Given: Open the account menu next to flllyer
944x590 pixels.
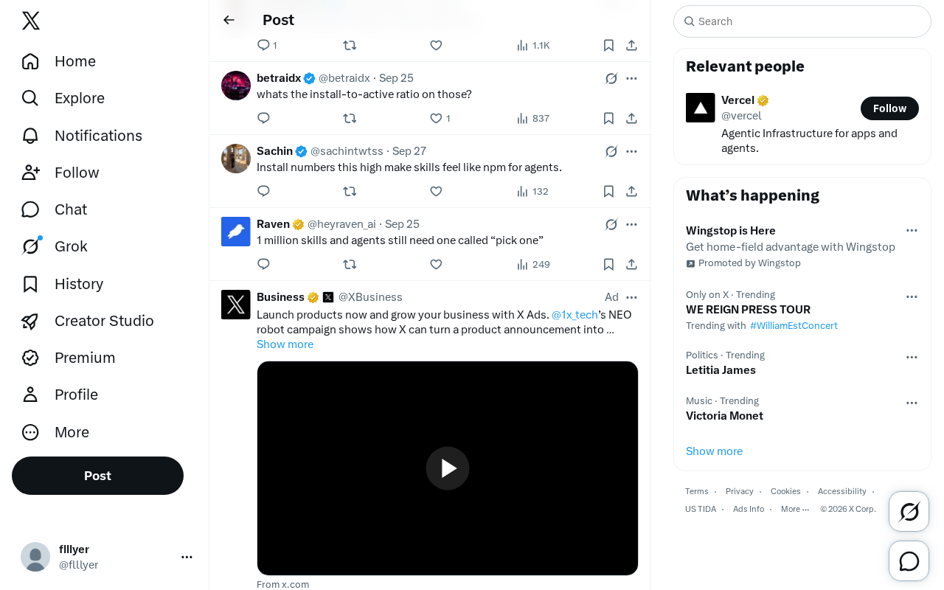Looking at the screenshot, I should click(x=187, y=557).
